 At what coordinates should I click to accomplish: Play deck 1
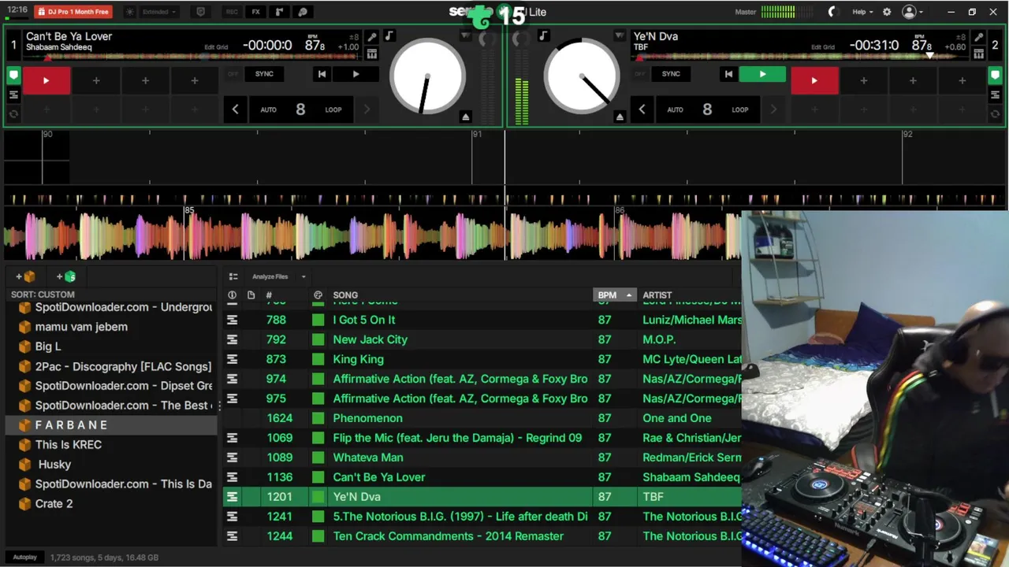tap(356, 74)
